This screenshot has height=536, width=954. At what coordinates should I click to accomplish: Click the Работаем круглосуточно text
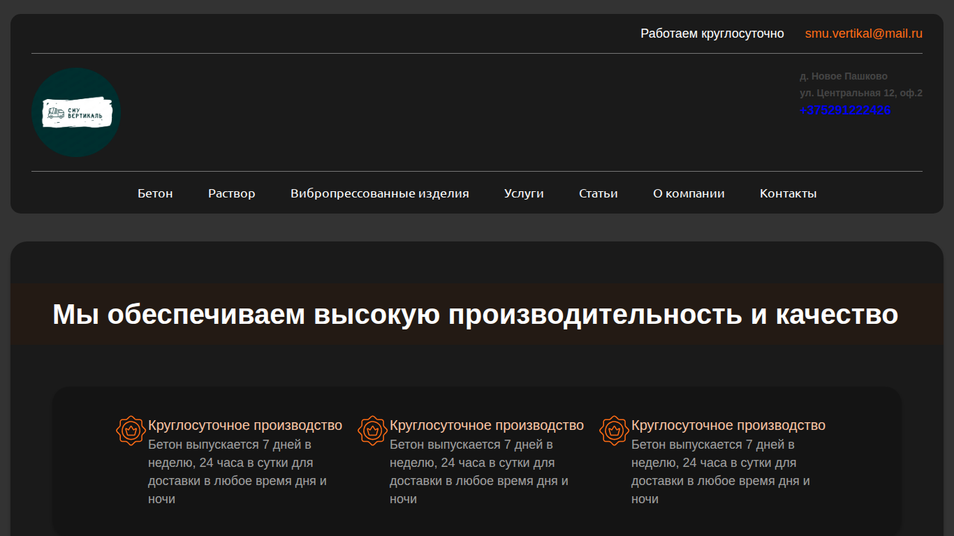(712, 33)
